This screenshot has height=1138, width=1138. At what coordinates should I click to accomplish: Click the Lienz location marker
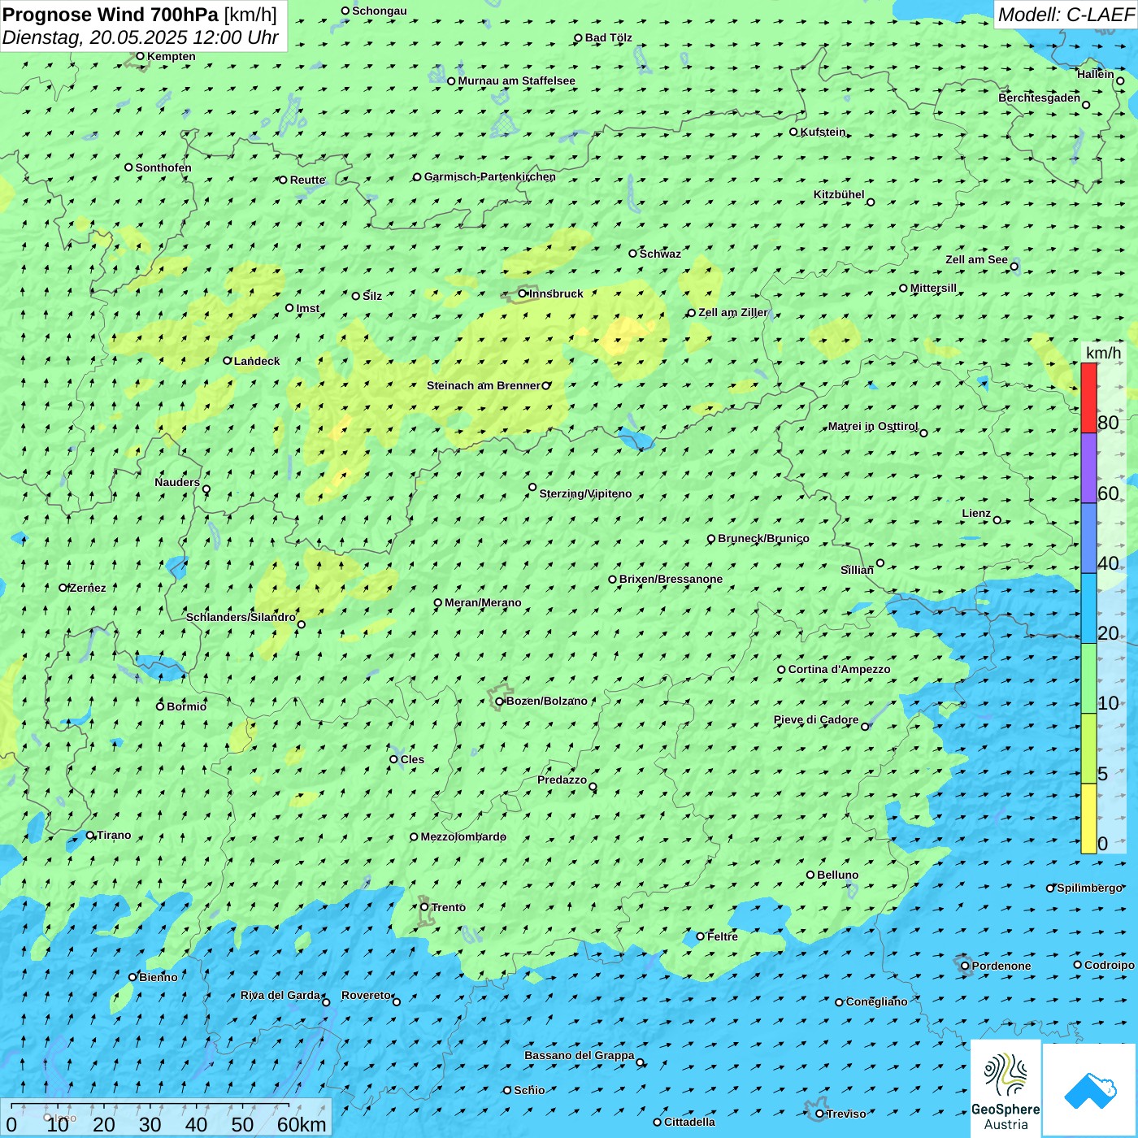pyautogui.click(x=997, y=520)
